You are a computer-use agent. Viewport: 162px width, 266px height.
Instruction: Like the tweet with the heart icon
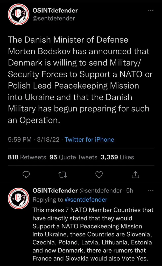click(99, 175)
